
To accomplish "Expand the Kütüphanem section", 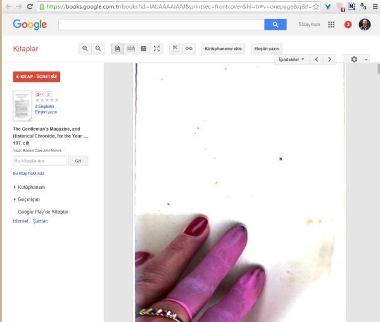I will point(31,188).
